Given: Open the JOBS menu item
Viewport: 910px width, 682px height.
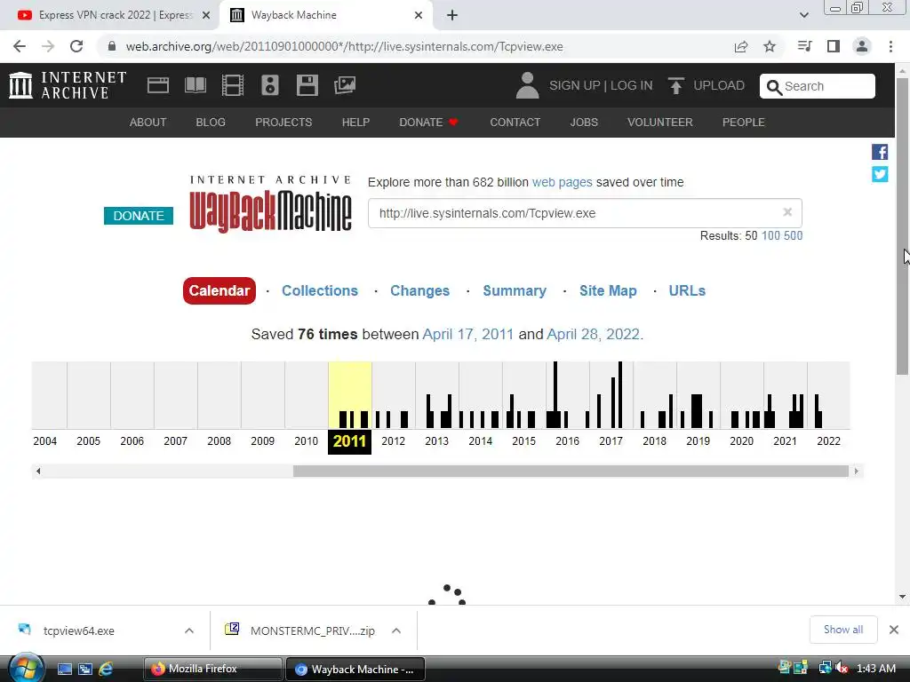Looking at the screenshot, I should pos(584,123).
